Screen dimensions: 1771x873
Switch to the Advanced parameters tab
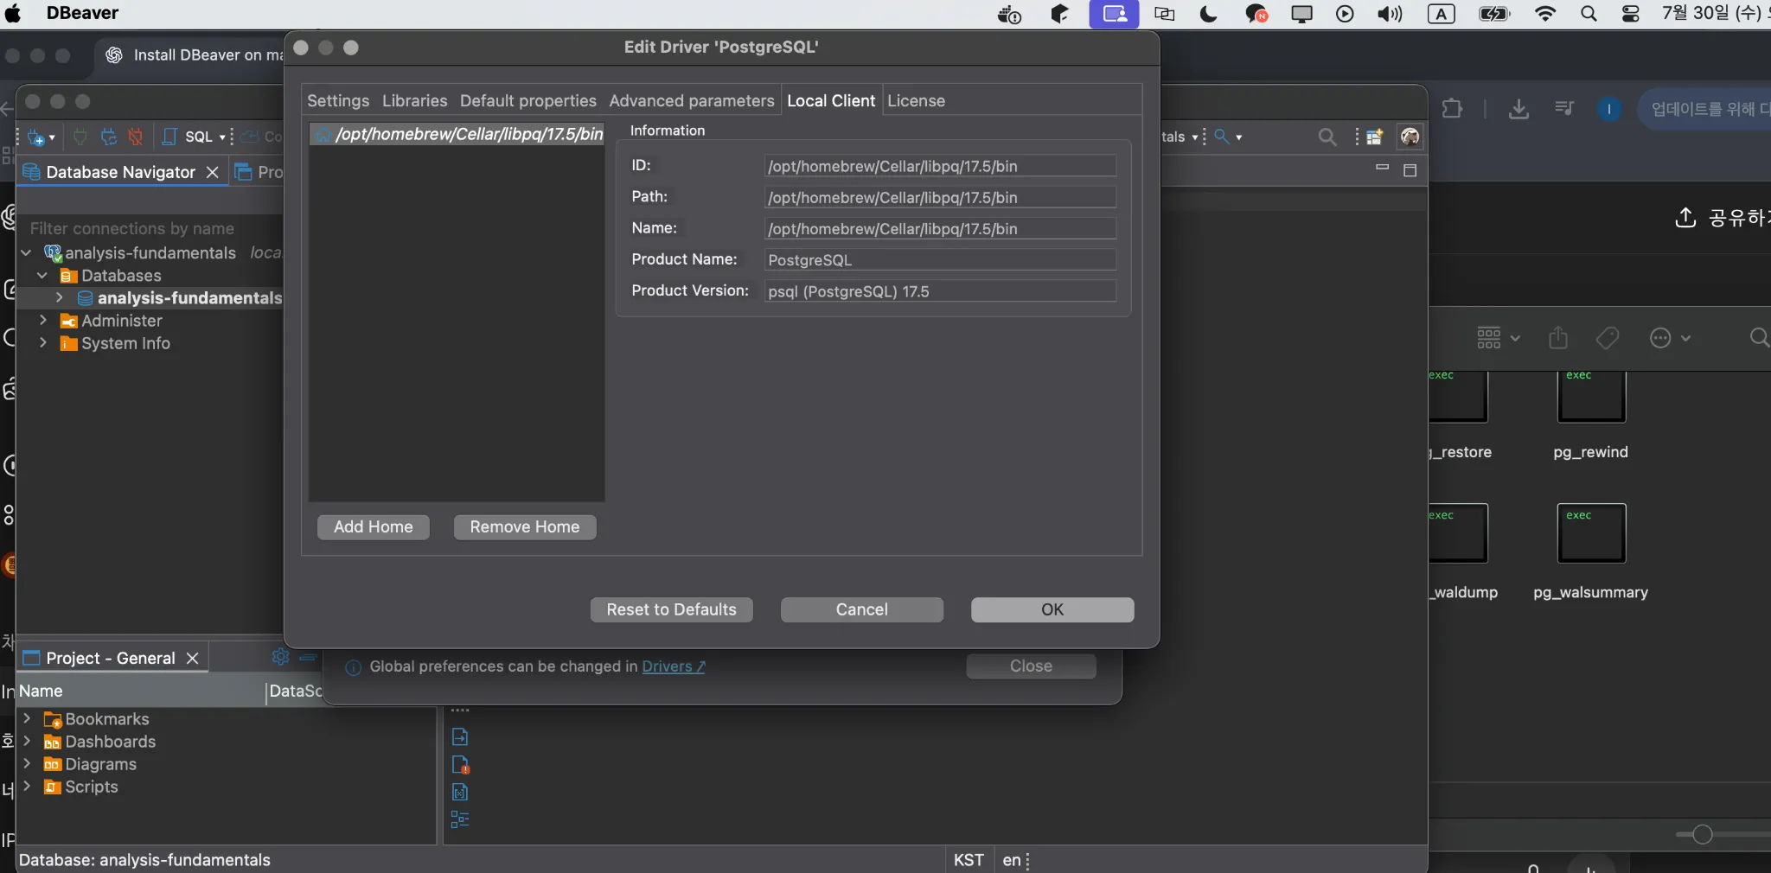[692, 100]
